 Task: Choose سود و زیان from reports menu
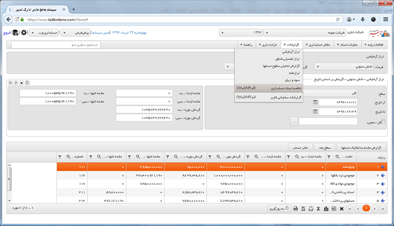pos(290,79)
